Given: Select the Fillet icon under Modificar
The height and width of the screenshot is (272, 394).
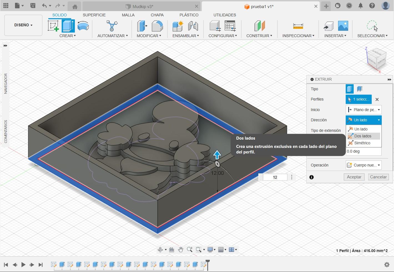Looking at the screenshot, I should click(157, 26).
